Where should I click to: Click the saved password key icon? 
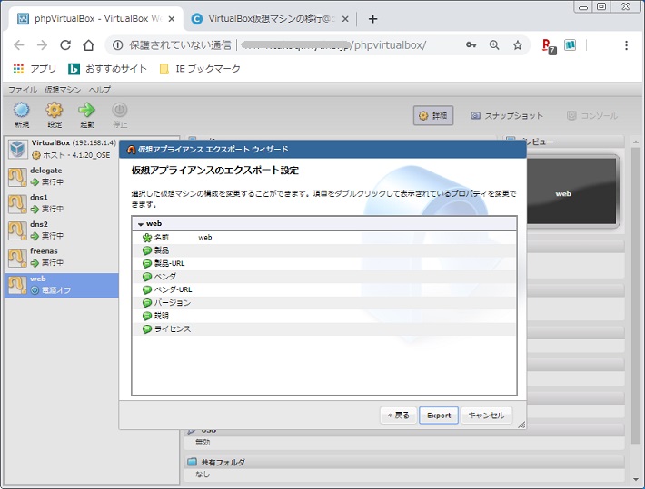471,44
